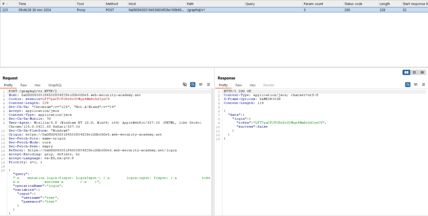Click the Pretty tab in Response

(x=223, y=85)
